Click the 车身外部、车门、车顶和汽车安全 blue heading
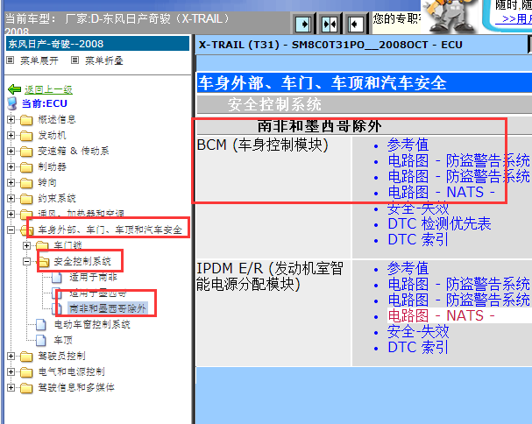 click(322, 83)
